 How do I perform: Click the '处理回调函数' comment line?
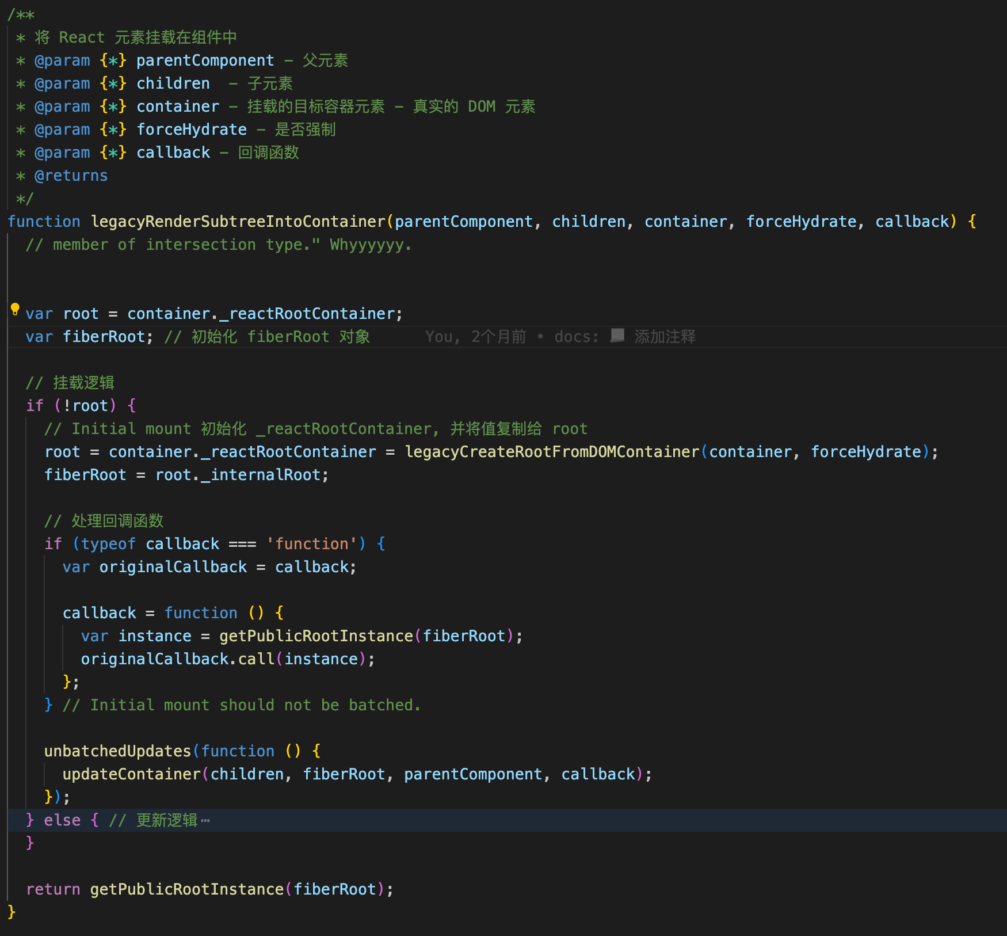[104, 521]
